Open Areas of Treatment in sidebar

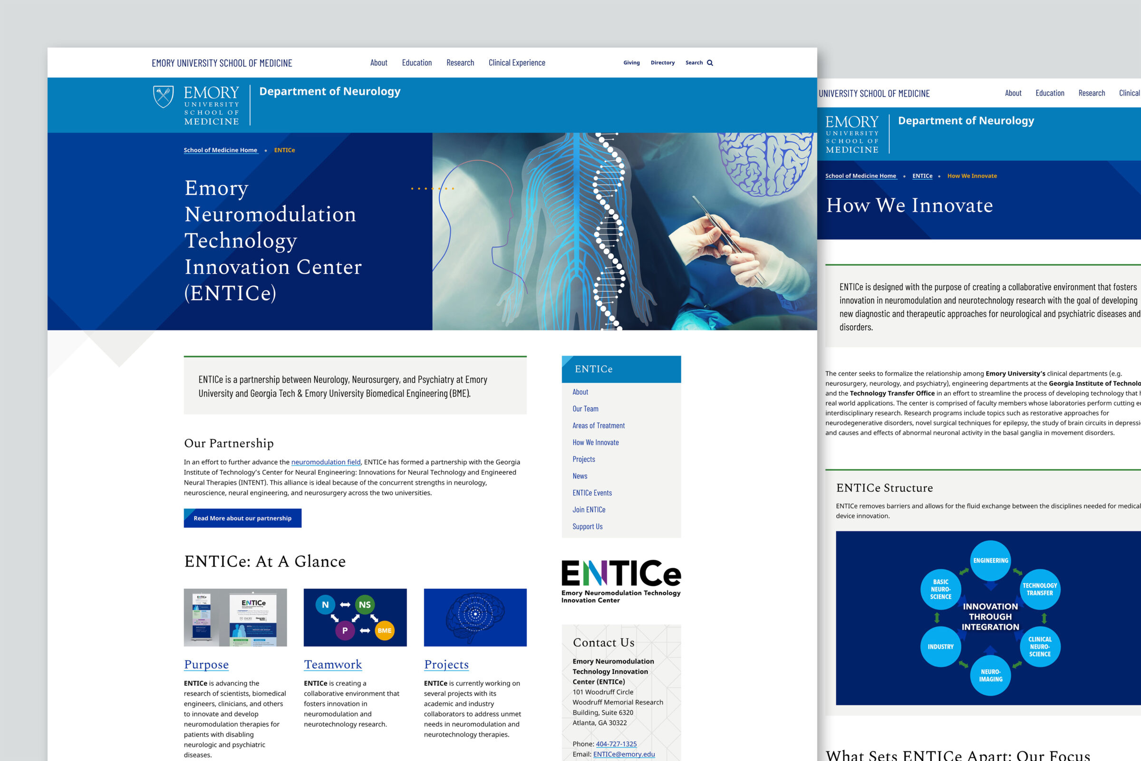point(599,426)
